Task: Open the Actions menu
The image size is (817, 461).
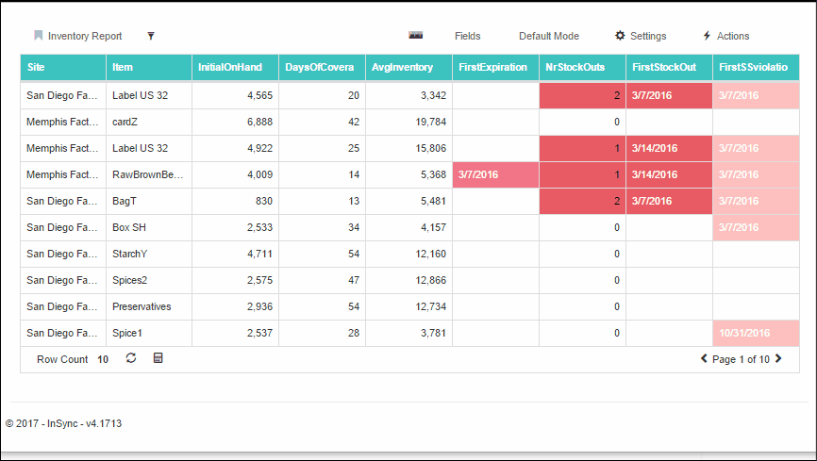Action: pos(732,36)
